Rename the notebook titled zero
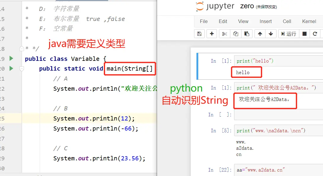 247,6
